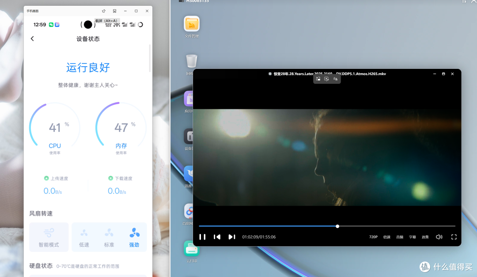Image resolution: width=477 pixels, height=277 pixels.
Task: Close the 手机画面 window
Action: 147,11
